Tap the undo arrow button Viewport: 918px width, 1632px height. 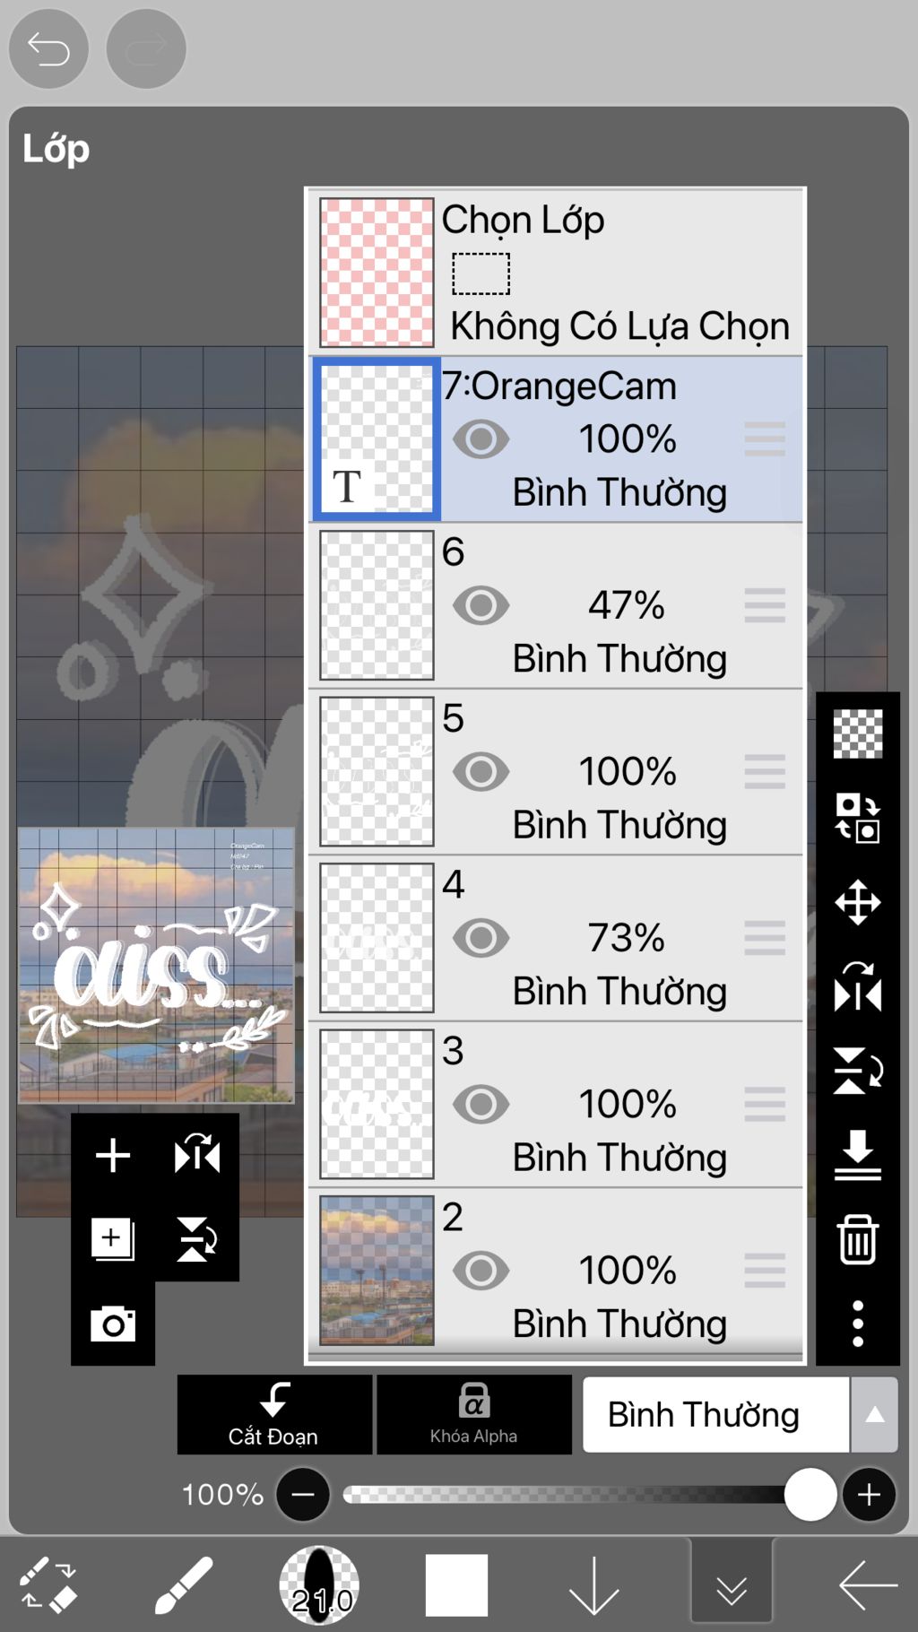tap(48, 48)
